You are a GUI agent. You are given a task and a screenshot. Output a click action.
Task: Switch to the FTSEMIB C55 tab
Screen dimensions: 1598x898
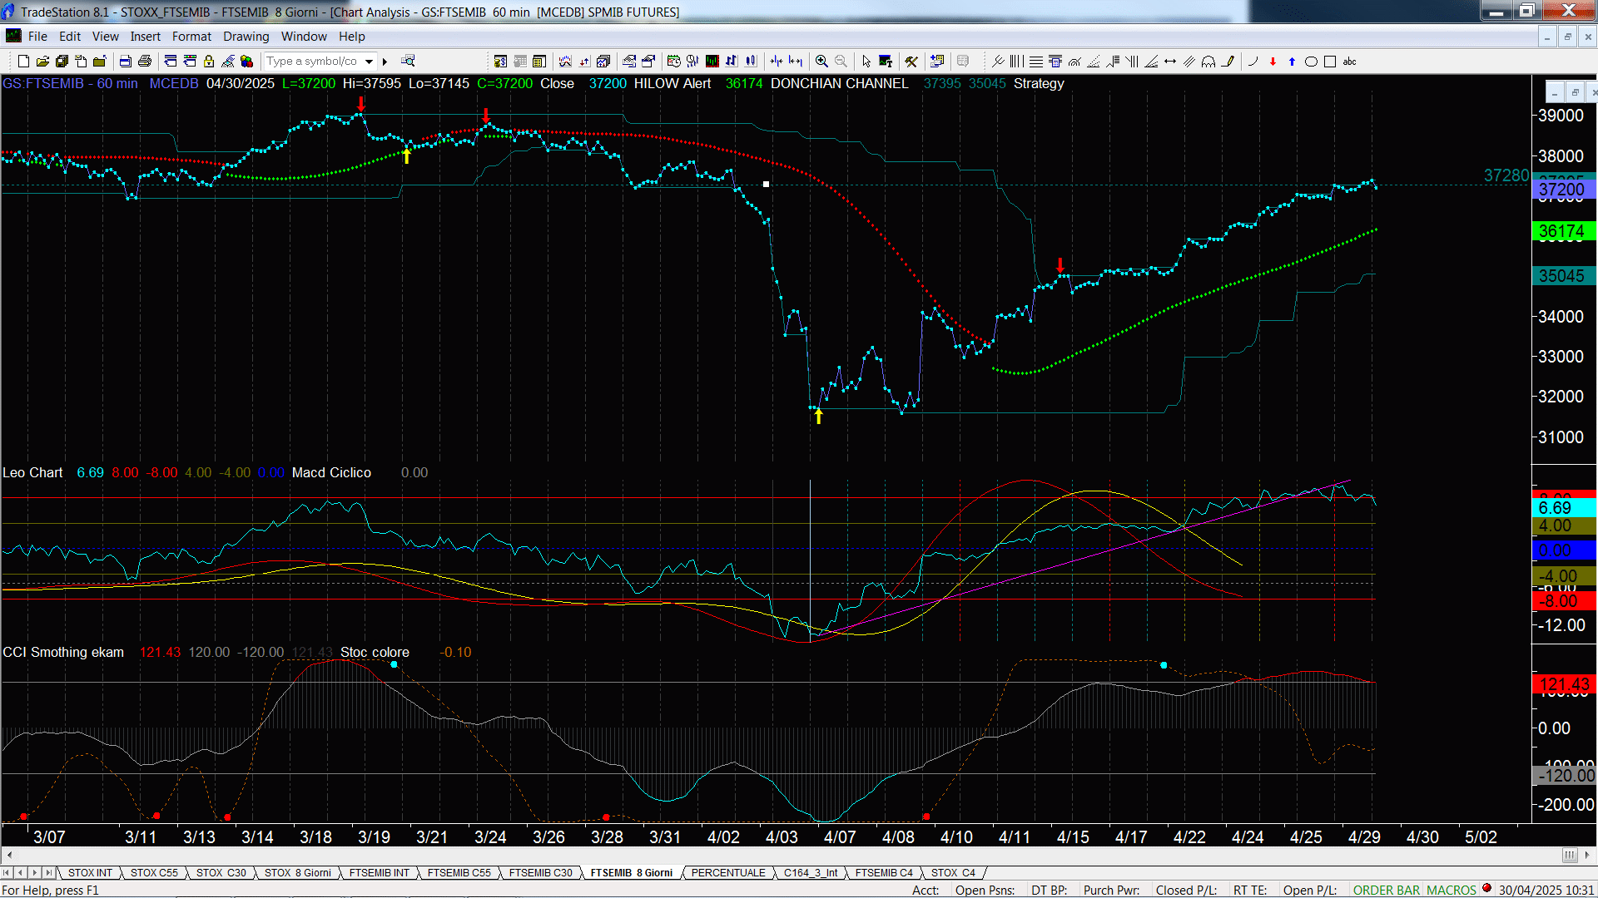click(459, 872)
